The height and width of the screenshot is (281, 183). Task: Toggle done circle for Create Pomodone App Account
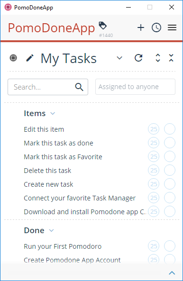coord(170,260)
